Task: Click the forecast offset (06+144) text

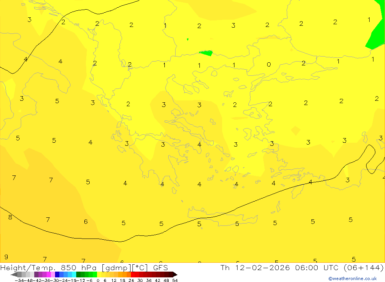Action: click(364, 267)
